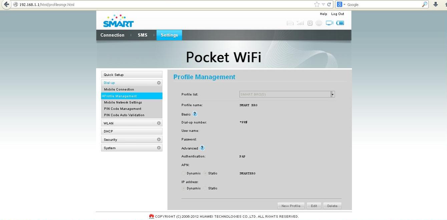This screenshot has height=220, width=447.
Task: Click the SMS message status icon
Action: [290, 23]
